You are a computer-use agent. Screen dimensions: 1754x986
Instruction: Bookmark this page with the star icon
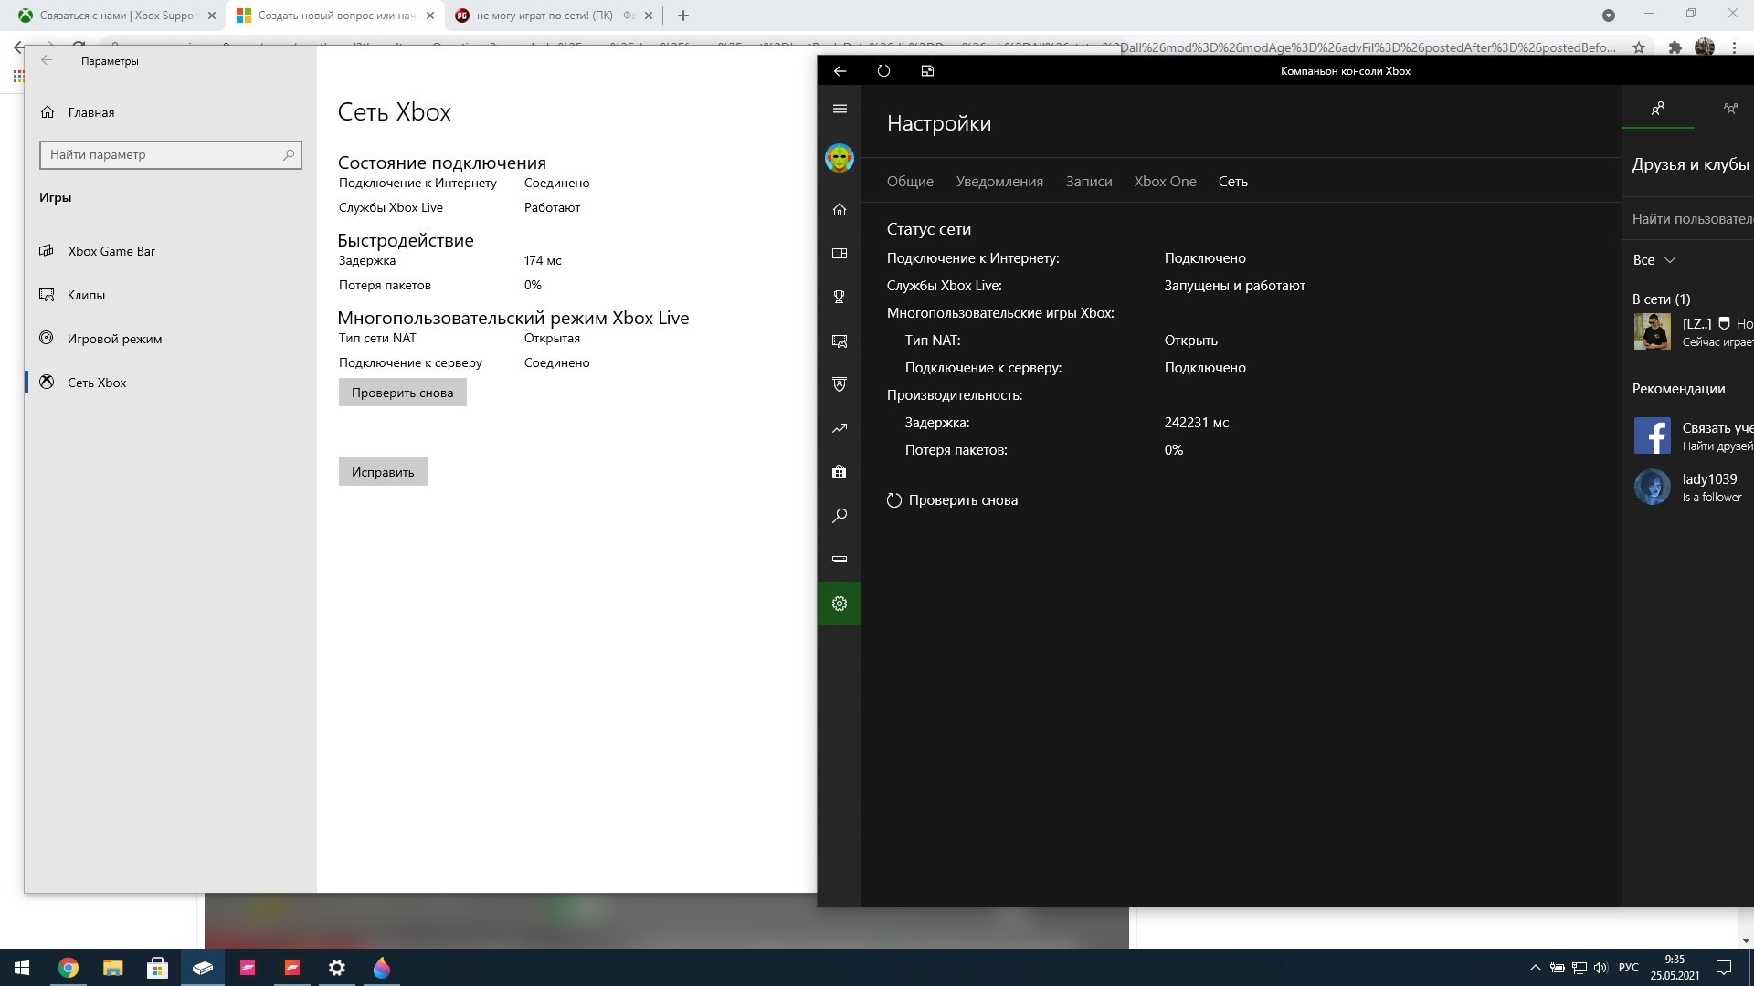1639,47
